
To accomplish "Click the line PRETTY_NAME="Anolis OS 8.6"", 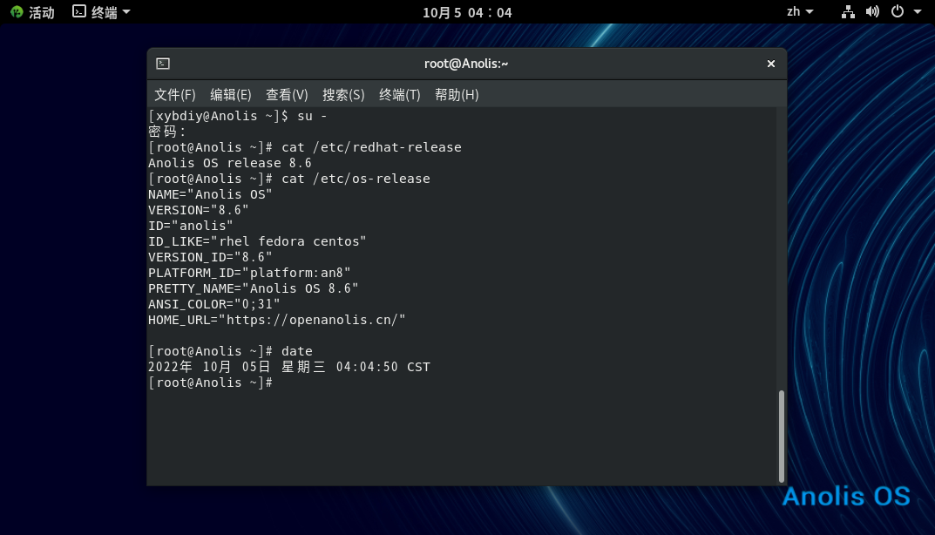I will coord(254,288).
